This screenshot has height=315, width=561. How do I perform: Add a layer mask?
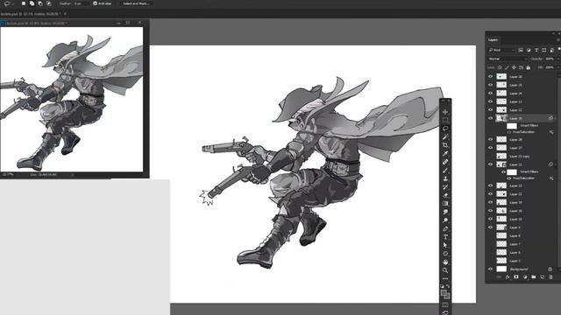pos(516,277)
